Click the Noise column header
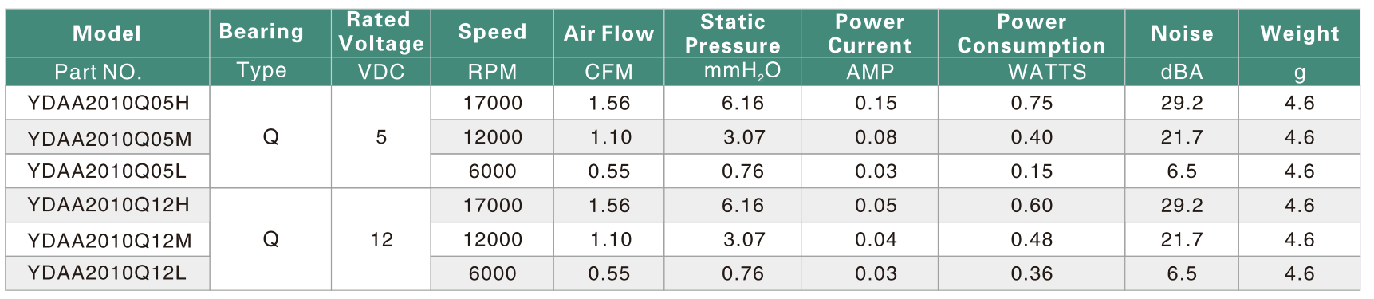1374x299 pixels. pos(1182,33)
